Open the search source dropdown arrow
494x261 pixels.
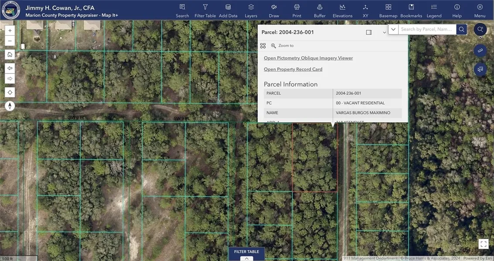[x=393, y=29]
